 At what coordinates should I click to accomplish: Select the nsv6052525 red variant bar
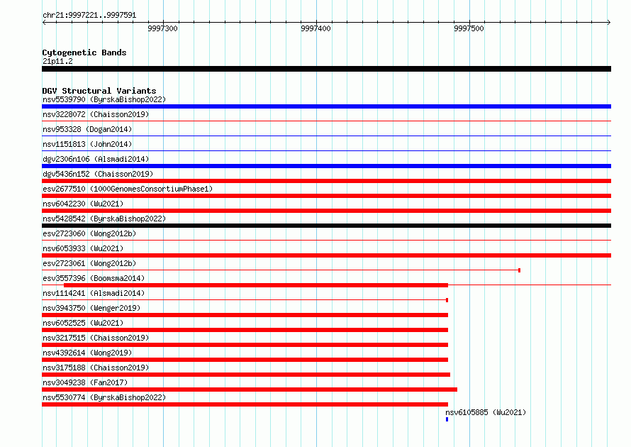(x=245, y=330)
